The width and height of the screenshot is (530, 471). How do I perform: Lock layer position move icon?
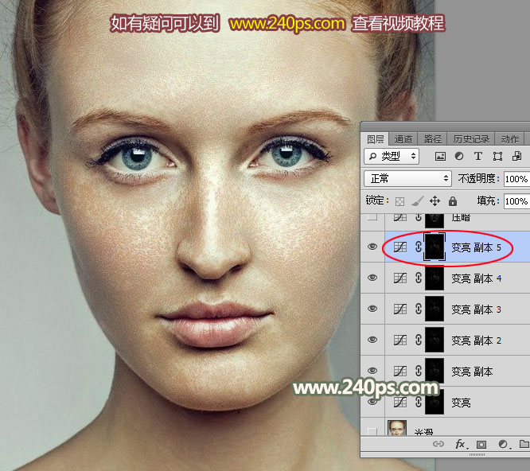[435, 201]
